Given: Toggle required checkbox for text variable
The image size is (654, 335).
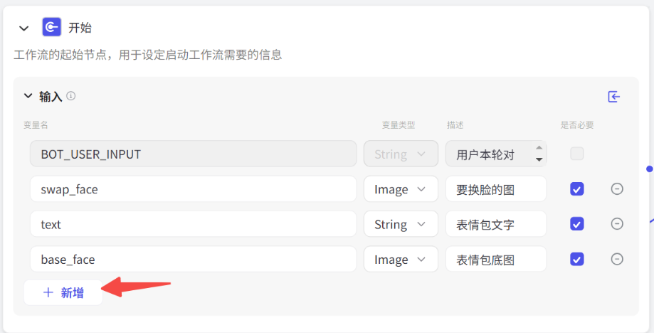Looking at the screenshot, I should [577, 224].
